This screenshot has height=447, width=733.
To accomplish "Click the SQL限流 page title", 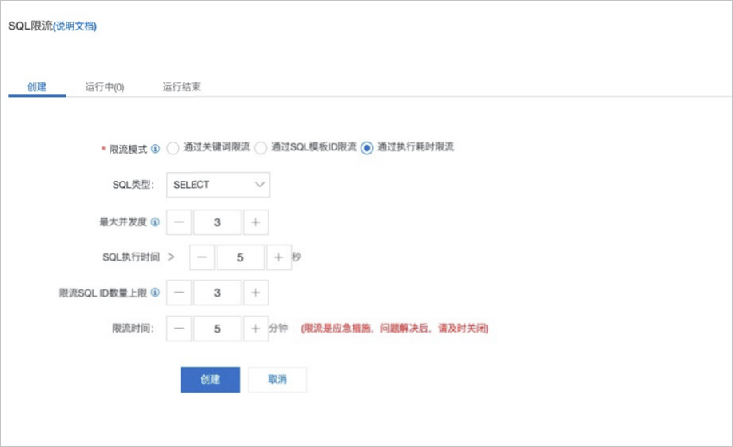I will point(30,26).
